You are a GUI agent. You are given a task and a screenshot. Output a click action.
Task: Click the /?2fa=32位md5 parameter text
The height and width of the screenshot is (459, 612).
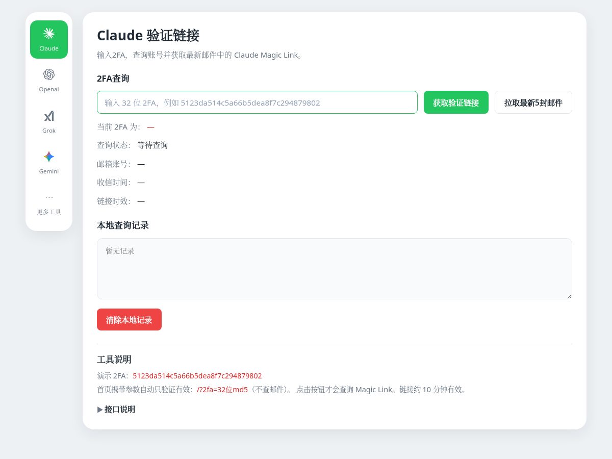tap(222, 390)
